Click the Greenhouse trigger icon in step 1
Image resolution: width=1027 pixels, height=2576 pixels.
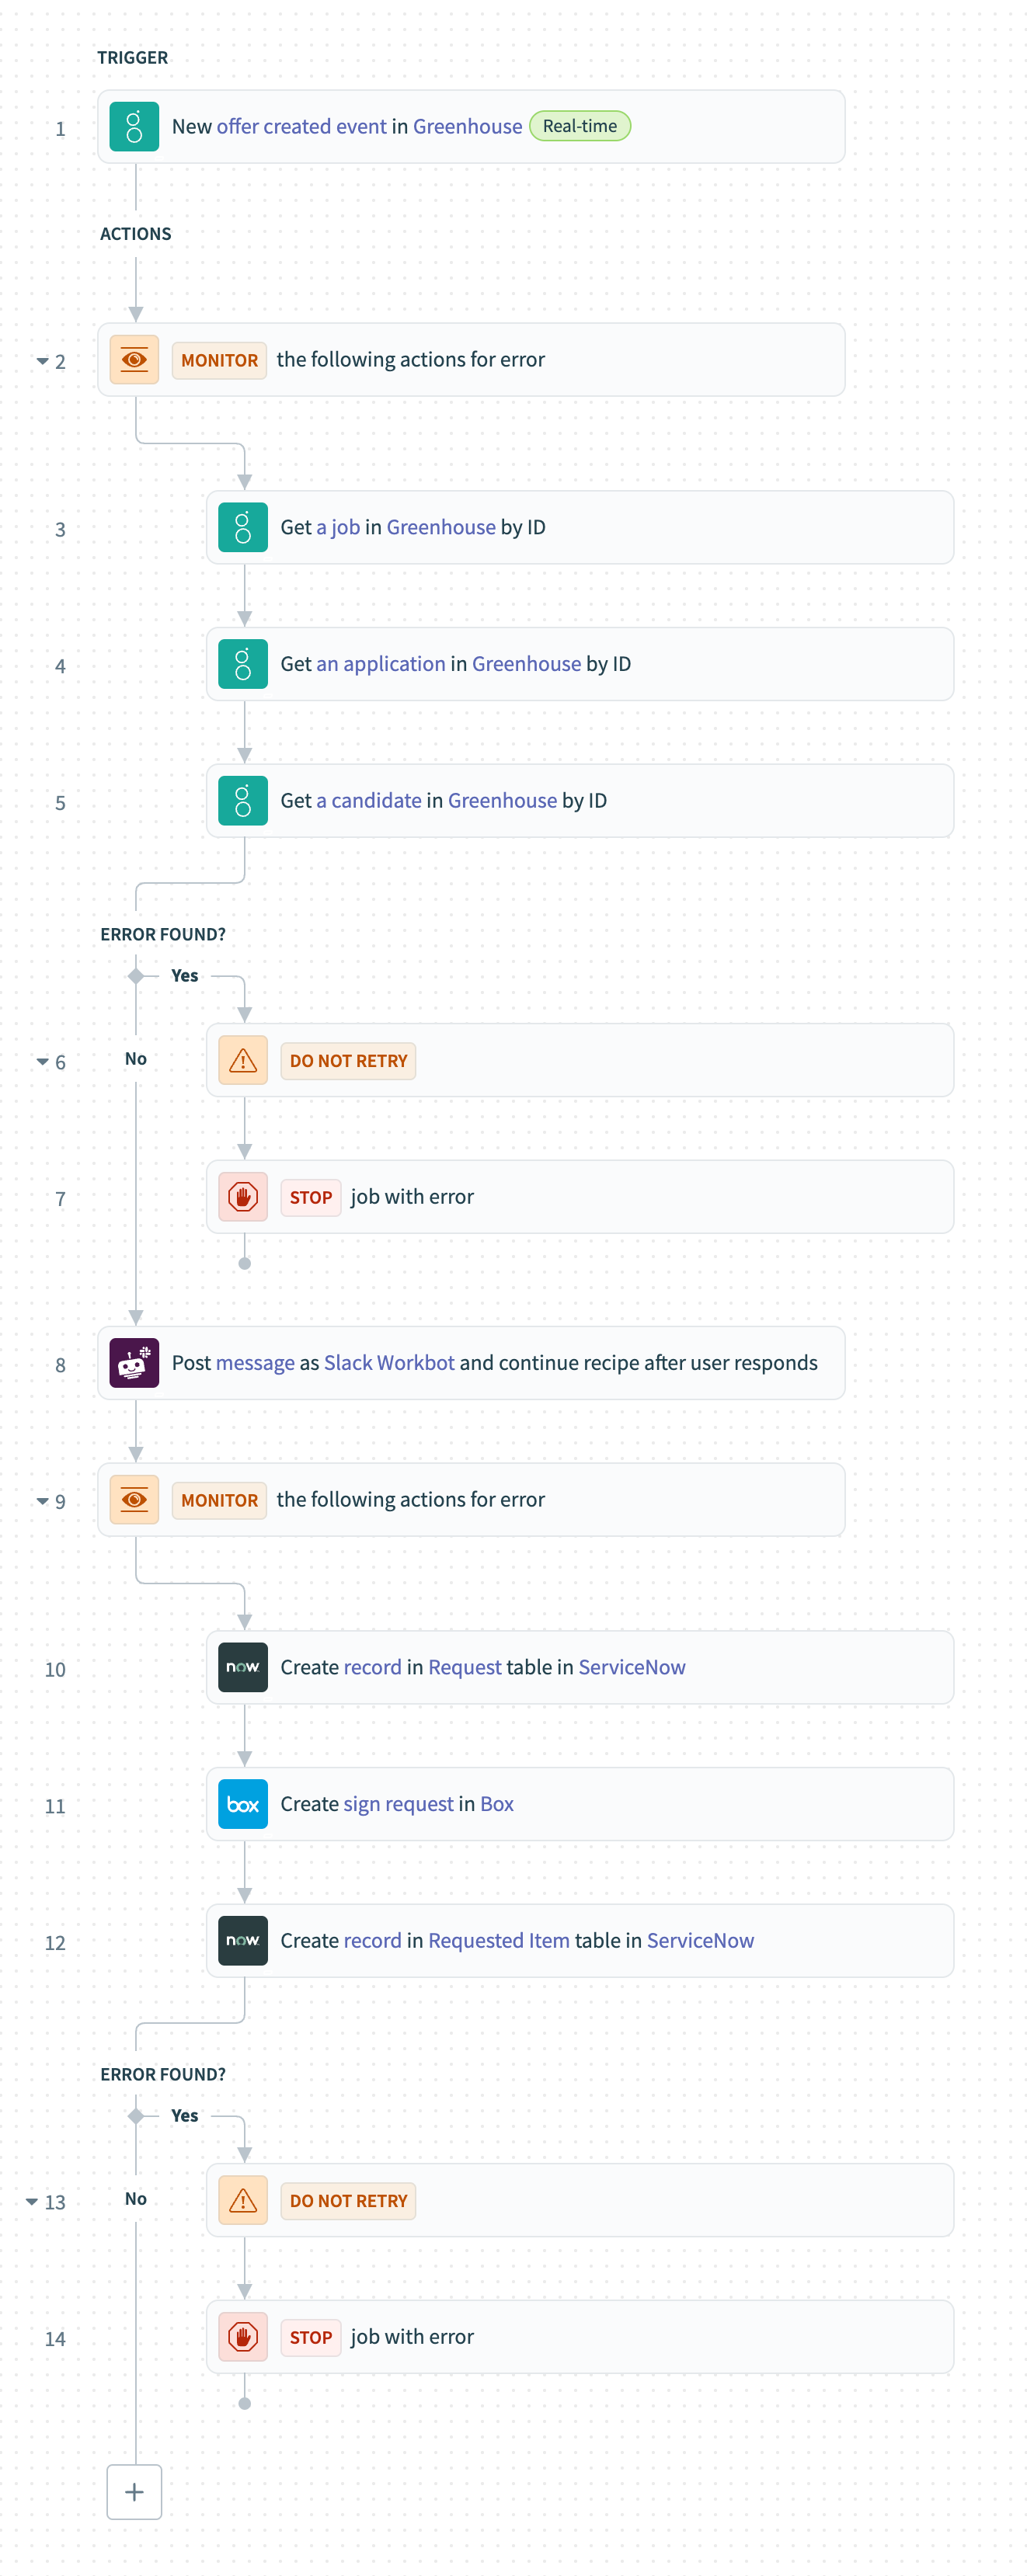pyautogui.click(x=134, y=126)
